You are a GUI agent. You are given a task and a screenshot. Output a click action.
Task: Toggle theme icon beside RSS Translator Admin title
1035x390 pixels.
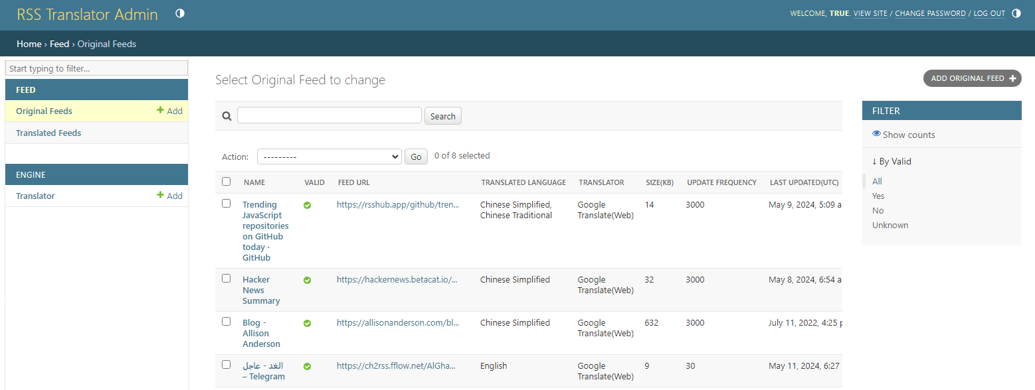click(180, 14)
